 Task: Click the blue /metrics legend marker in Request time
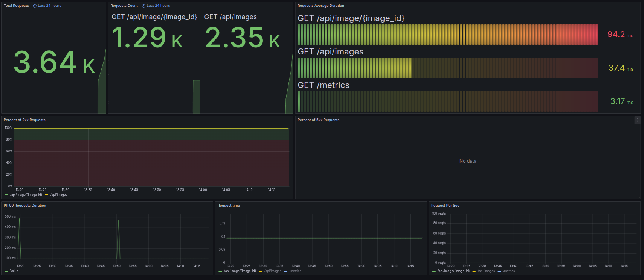pyautogui.click(x=286, y=271)
